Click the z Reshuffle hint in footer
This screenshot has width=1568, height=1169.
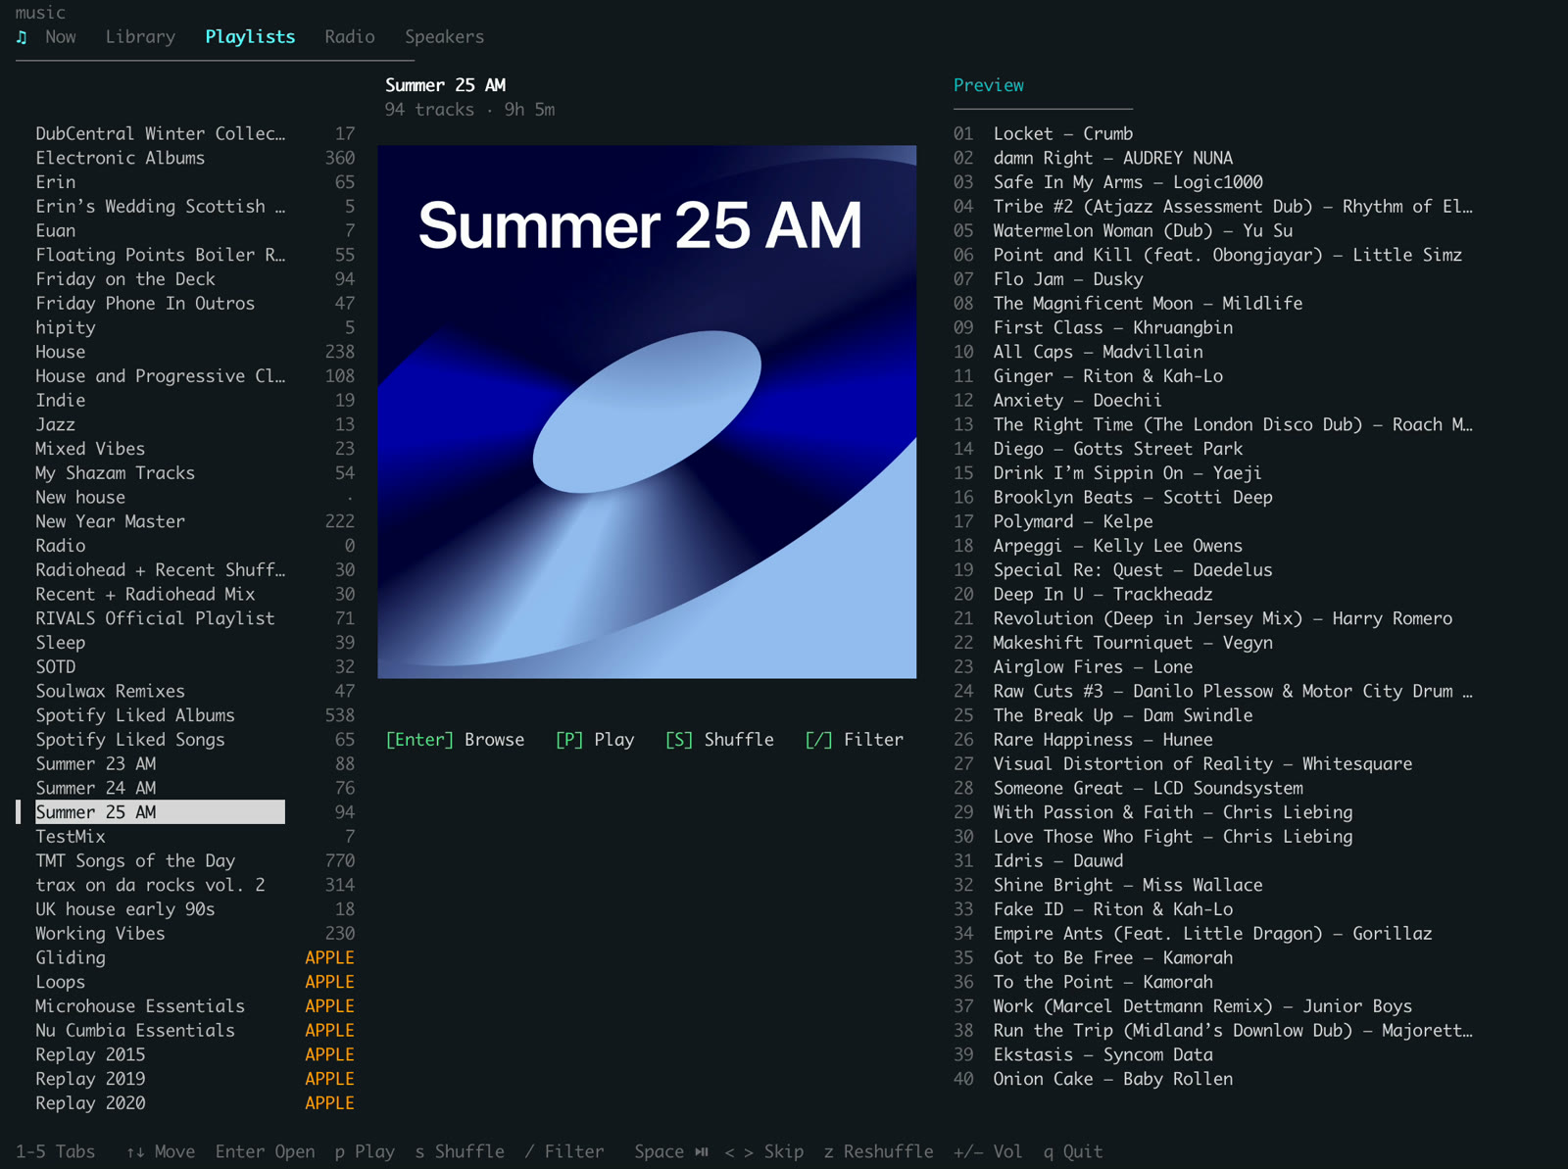(879, 1152)
